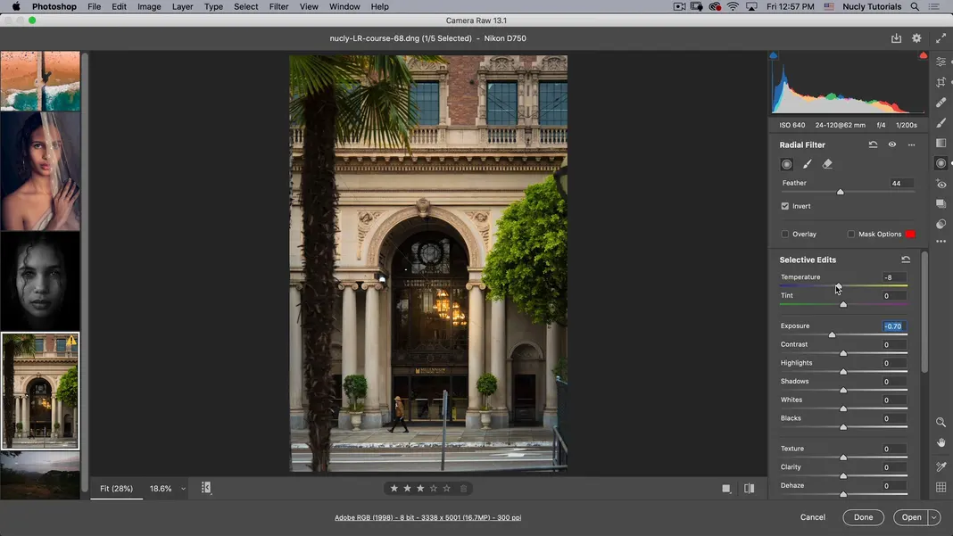This screenshot has height=536, width=953.
Task: Select the Zoom magnifier tool
Action: click(941, 422)
